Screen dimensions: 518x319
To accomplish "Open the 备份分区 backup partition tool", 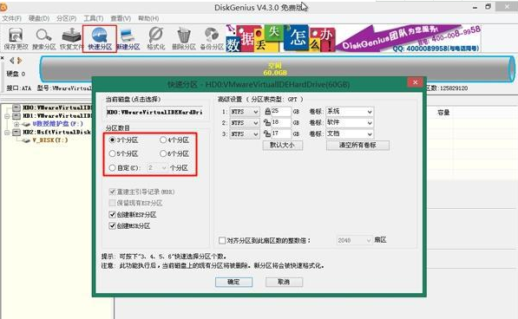I will (x=212, y=39).
